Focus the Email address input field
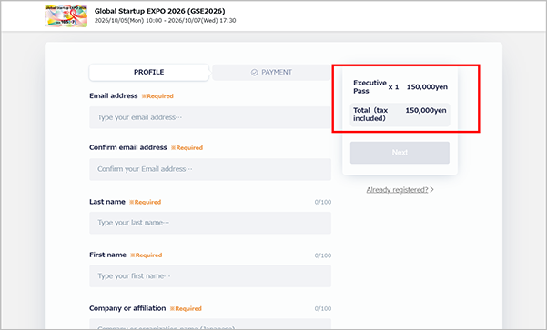Image resolution: width=547 pixels, height=330 pixels. tap(210, 117)
